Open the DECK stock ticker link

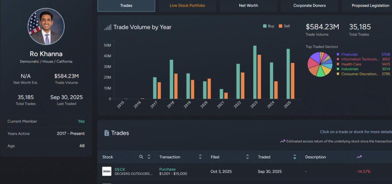pos(120,169)
